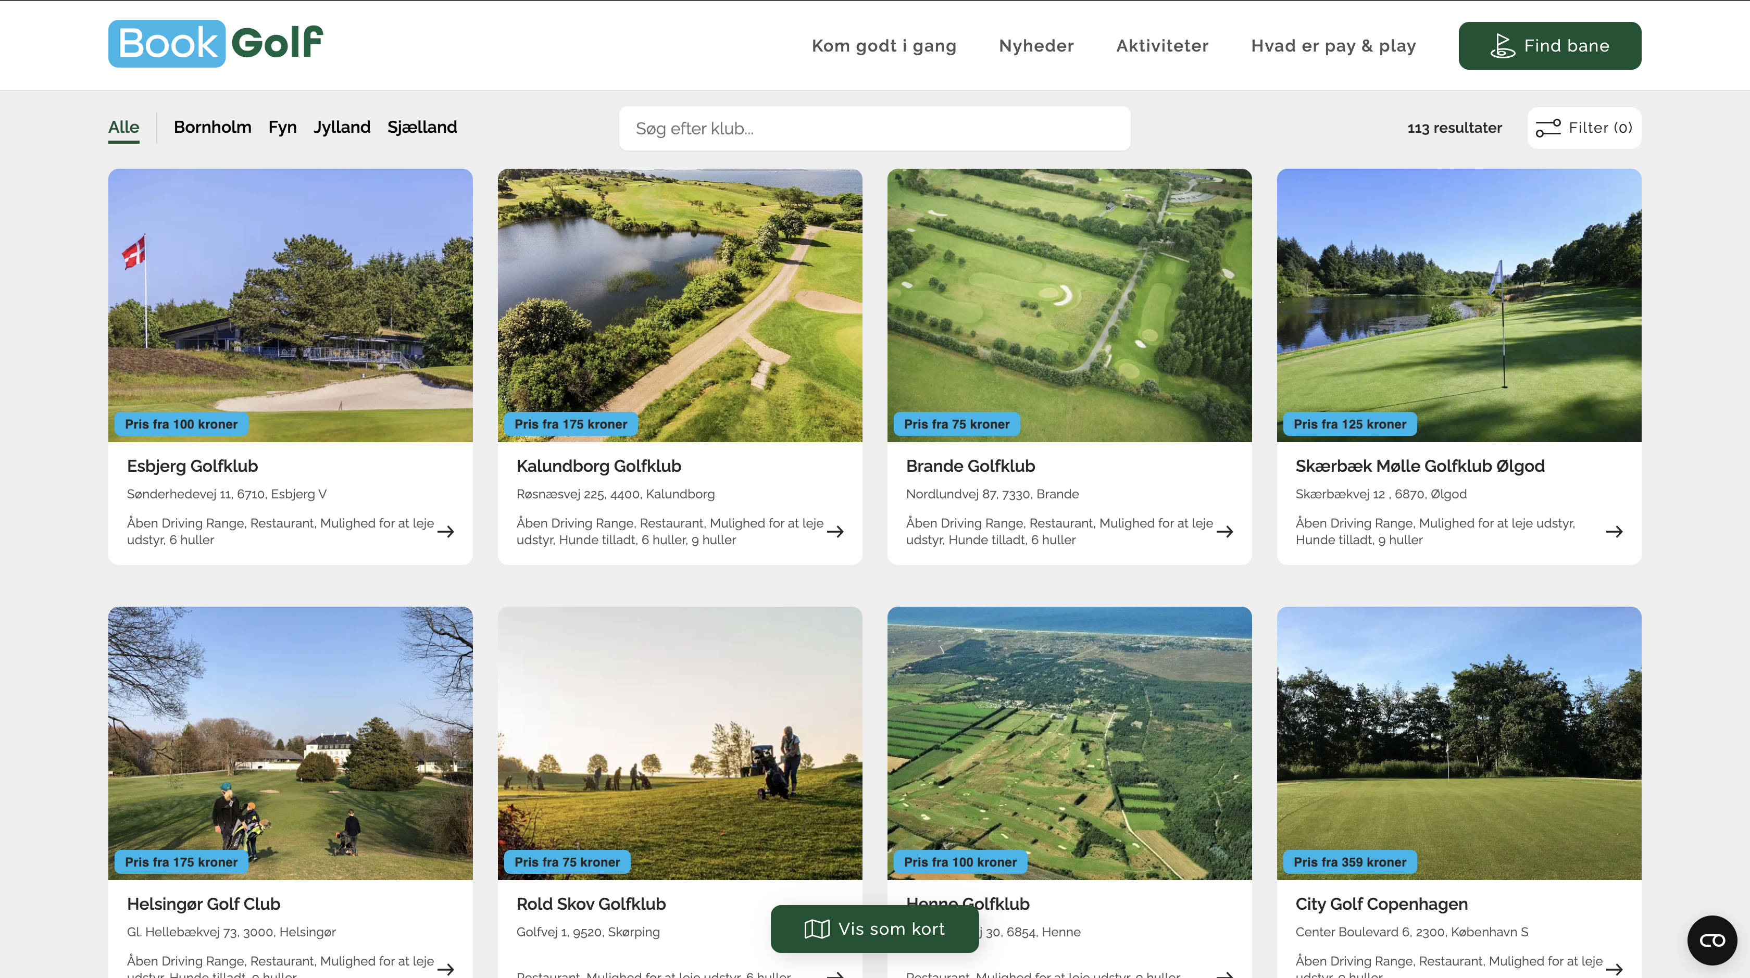Click the arrow icon on Kalundborg Golfklub card
Viewport: 1750px width, 978px height.
pos(835,531)
